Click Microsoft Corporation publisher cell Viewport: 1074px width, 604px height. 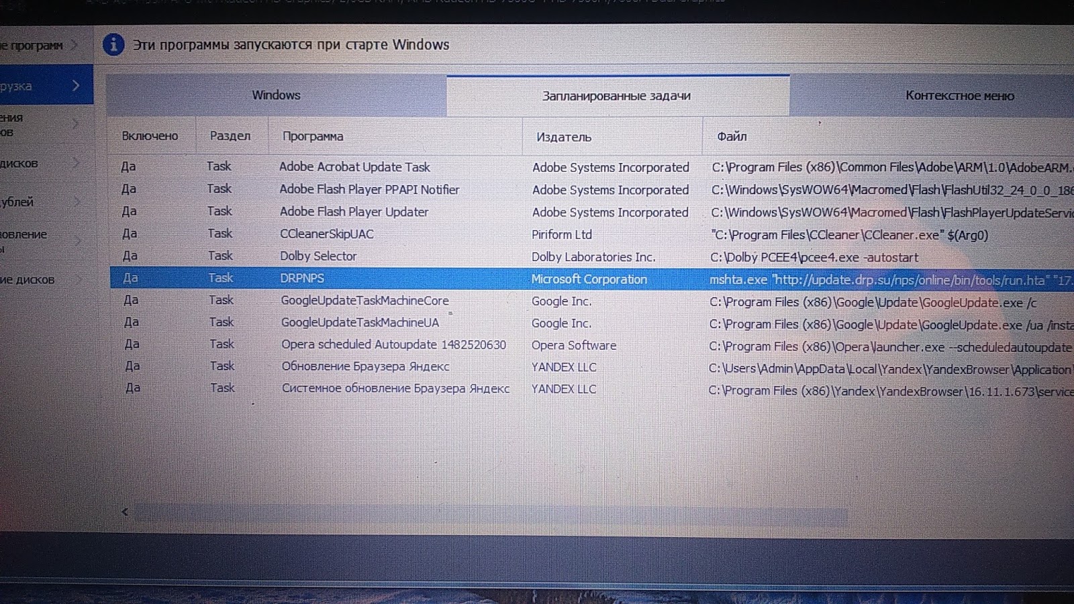[x=589, y=279]
